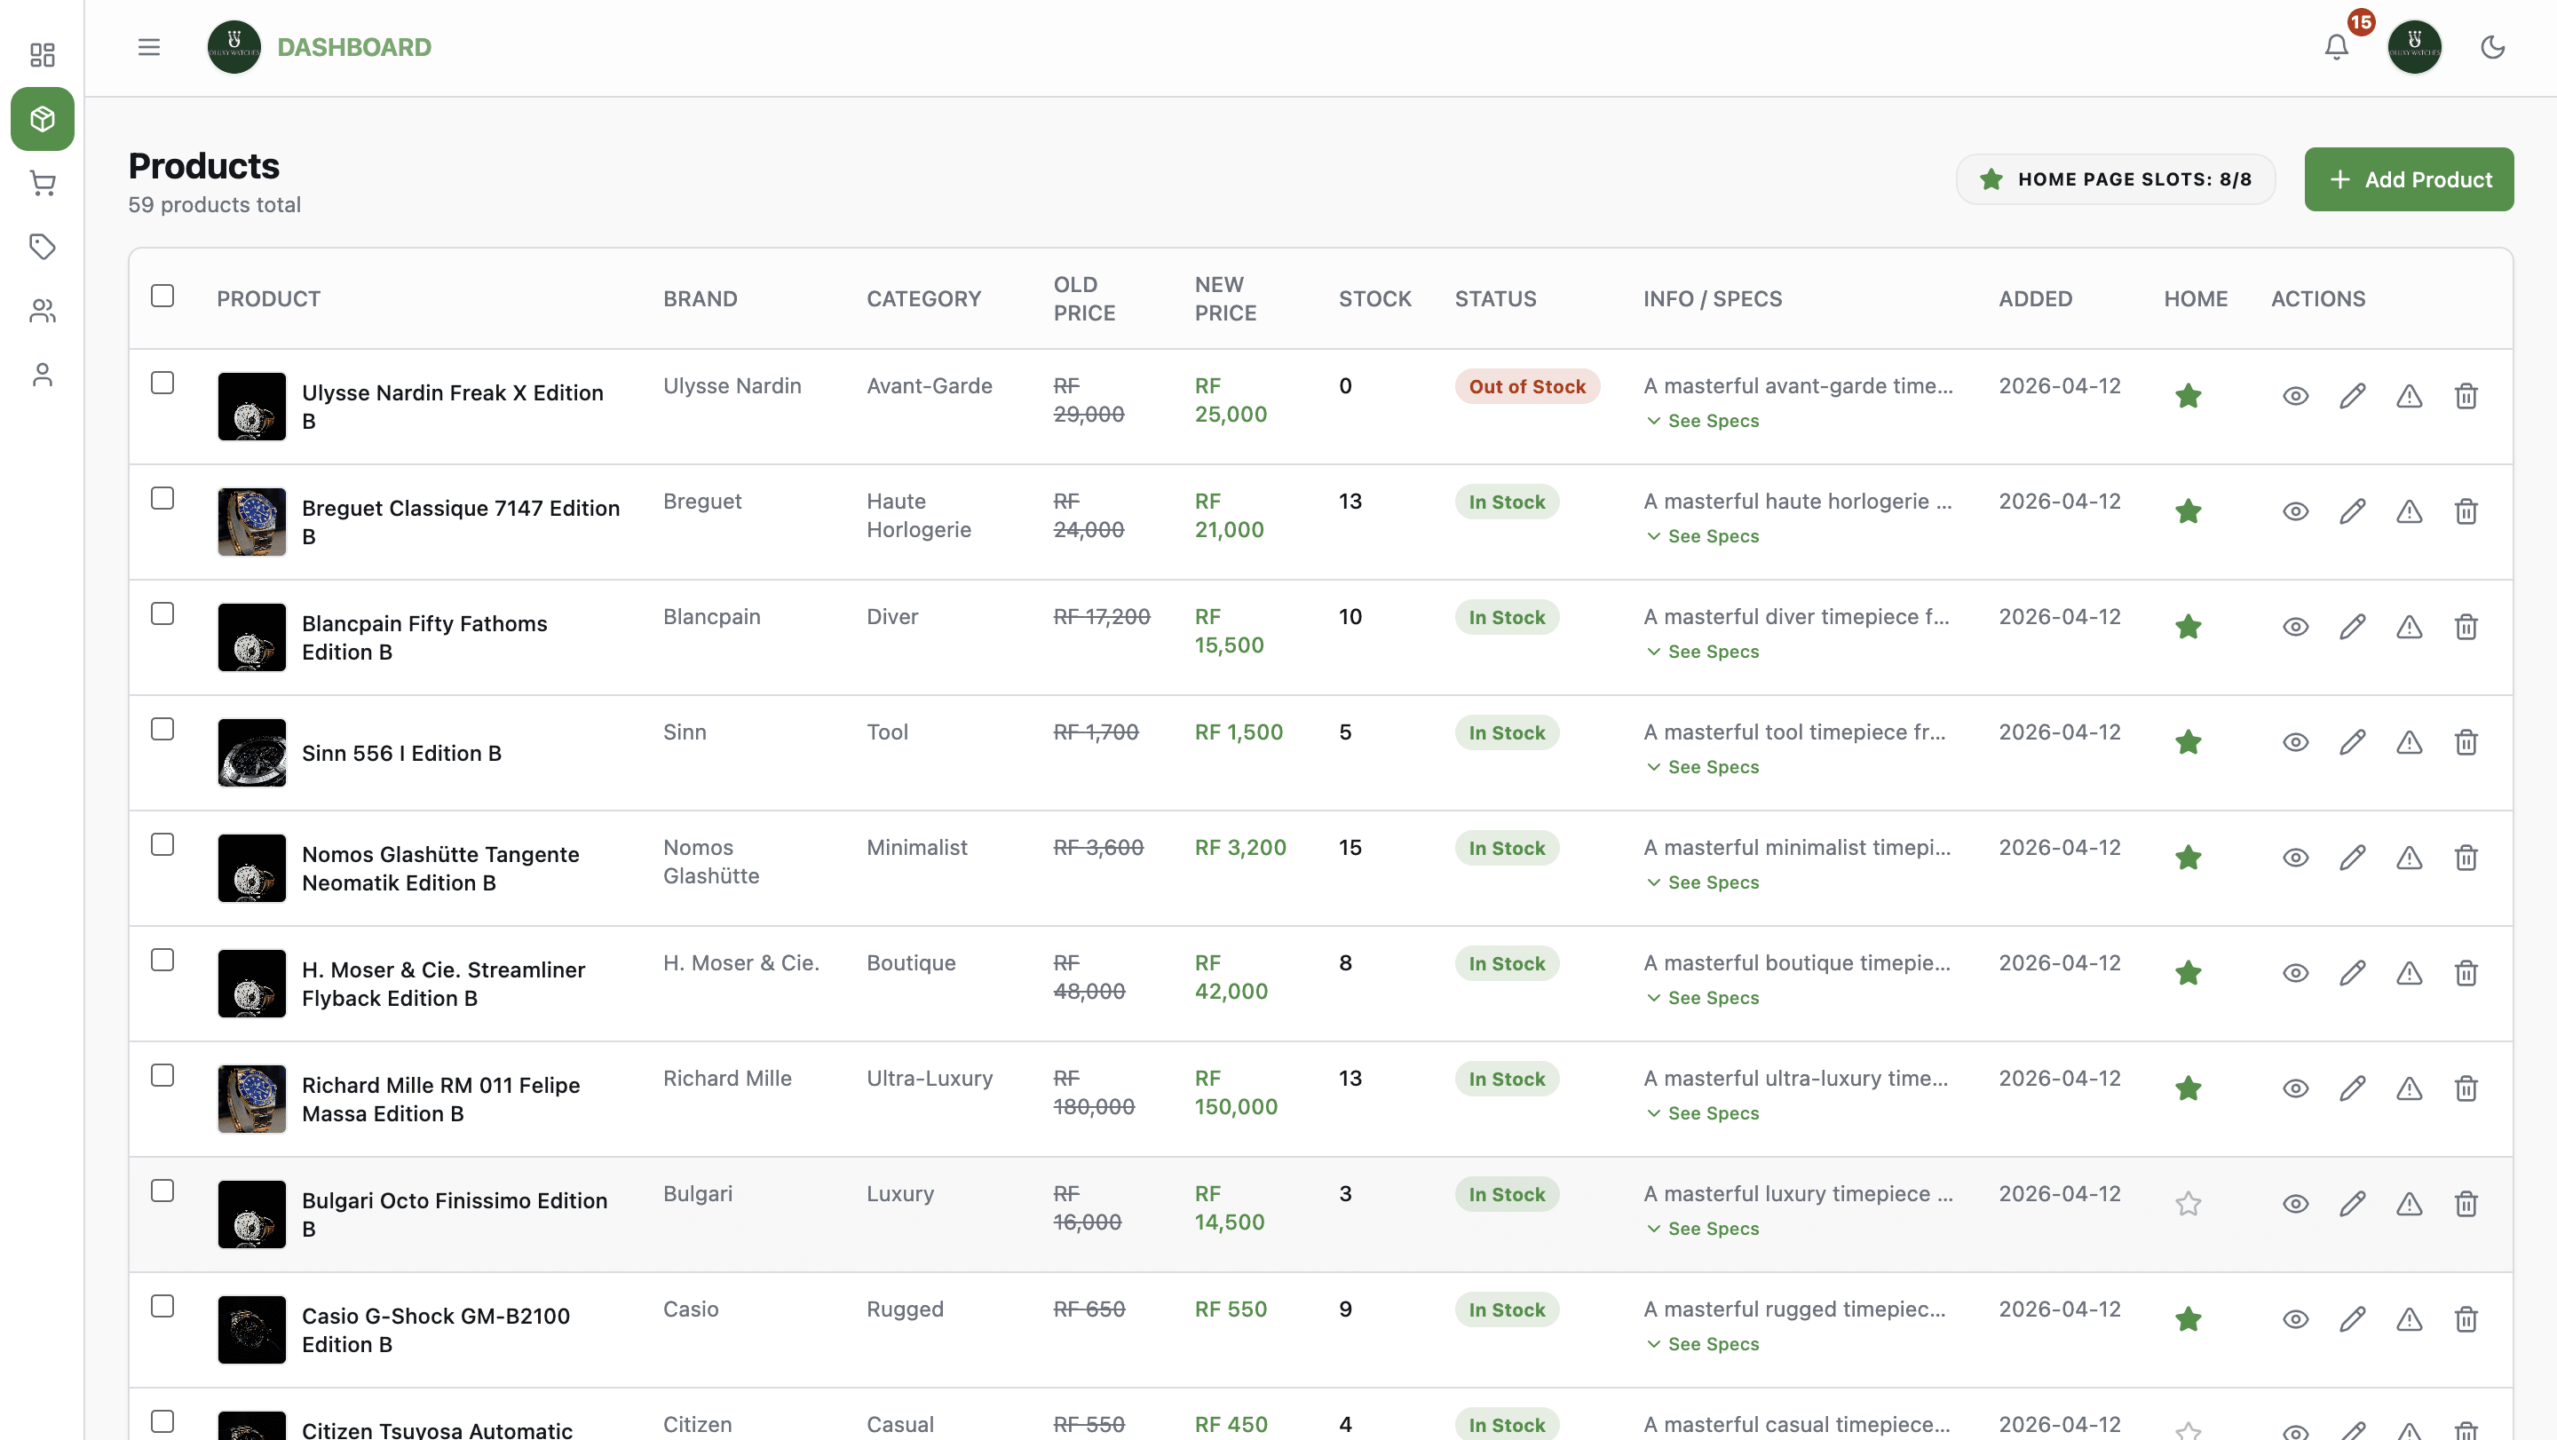Open the customers section in sidebar
Viewport: 2557px width, 1440px height.
(x=42, y=311)
